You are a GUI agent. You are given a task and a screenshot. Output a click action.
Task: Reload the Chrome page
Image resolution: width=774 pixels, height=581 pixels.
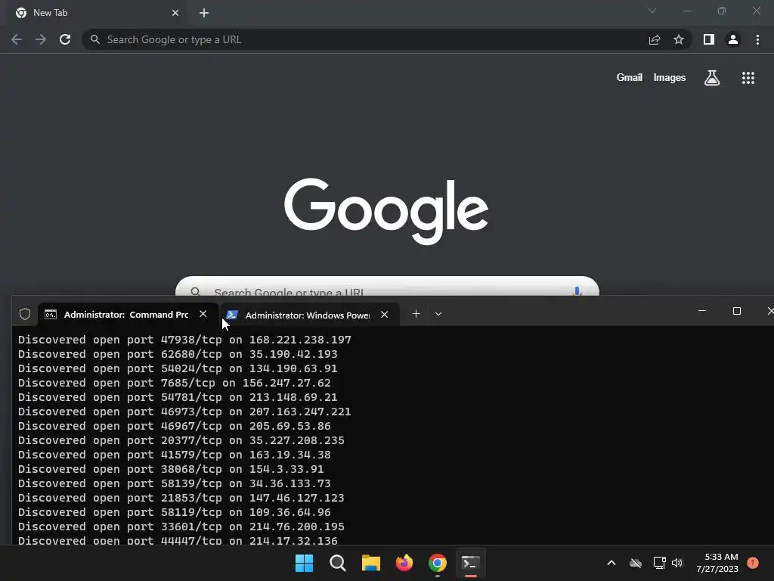[x=65, y=39]
